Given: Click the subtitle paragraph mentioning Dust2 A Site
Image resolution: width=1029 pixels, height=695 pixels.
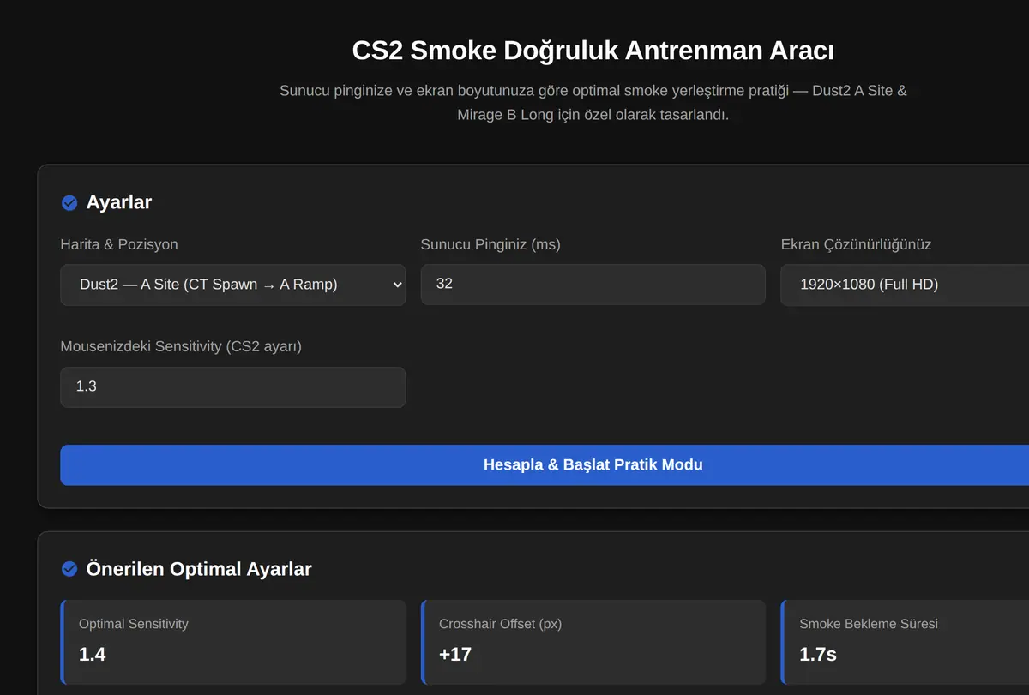Looking at the screenshot, I should coord(593,102).
